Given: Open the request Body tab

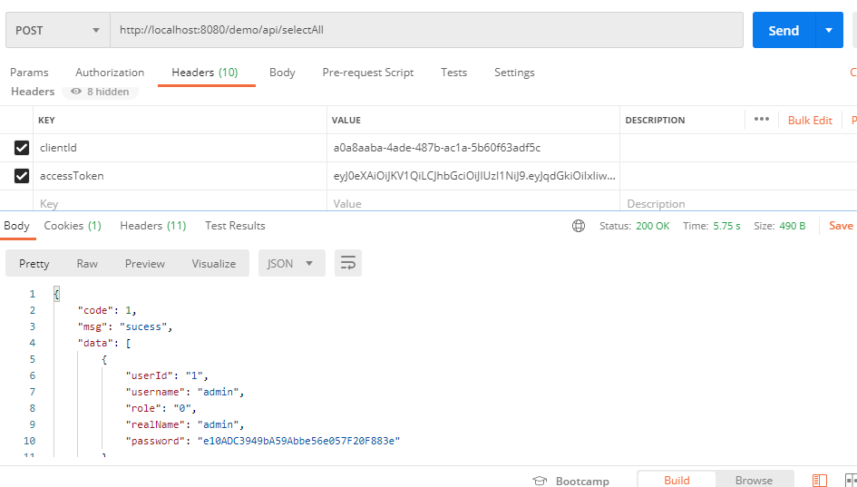Looking at the screenshot, I should click(282, 73).
